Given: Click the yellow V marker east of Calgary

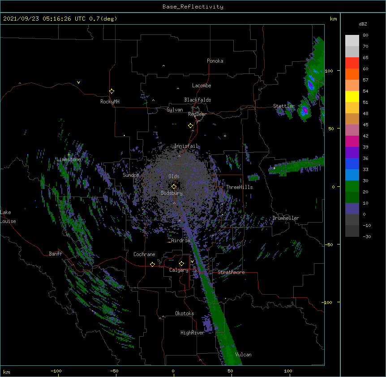Looking at the screenshot, I should pos(192,261).
